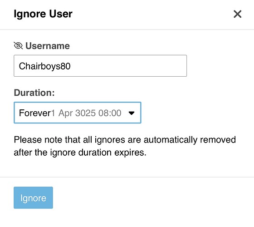Click the '3025' year in the Duration box
The height and width of the screenshot is (227, 254).
pyautogui.click(x=86, y=113)
